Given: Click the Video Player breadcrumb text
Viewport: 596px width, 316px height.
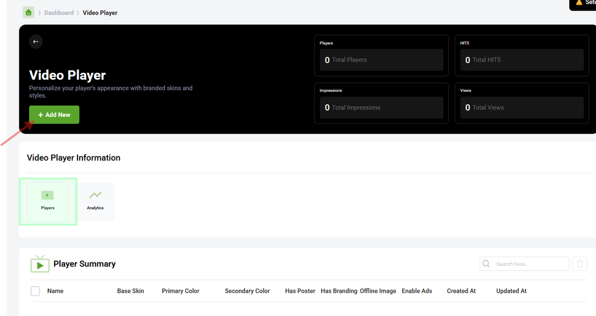Looking at the screenshot, I should (x=100, y=13).
